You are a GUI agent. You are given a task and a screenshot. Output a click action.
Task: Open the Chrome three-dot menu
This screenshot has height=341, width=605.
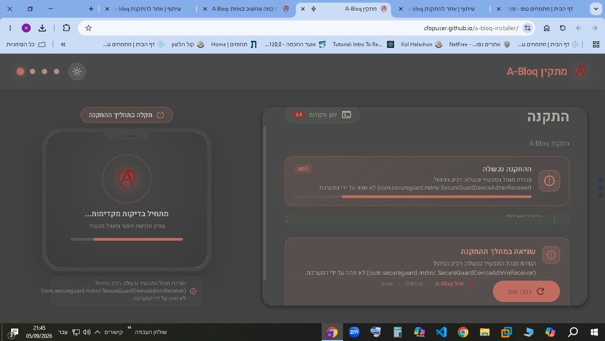(10, 28)
